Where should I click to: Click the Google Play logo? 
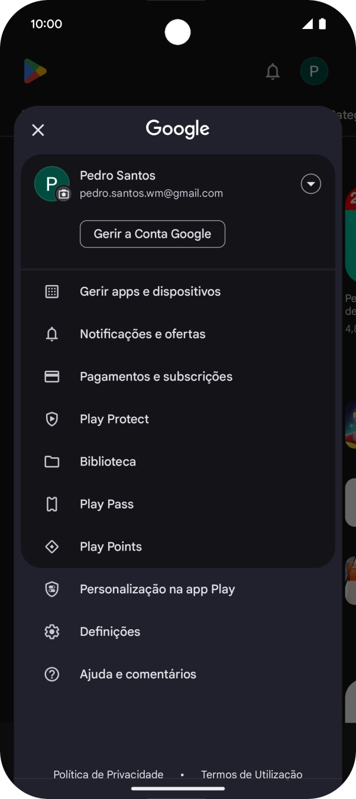point(34,71)
